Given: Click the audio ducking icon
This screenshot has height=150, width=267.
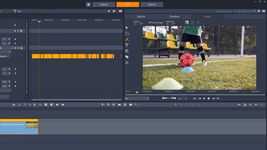Looking at the screenshot, I should tap(40, 105).
